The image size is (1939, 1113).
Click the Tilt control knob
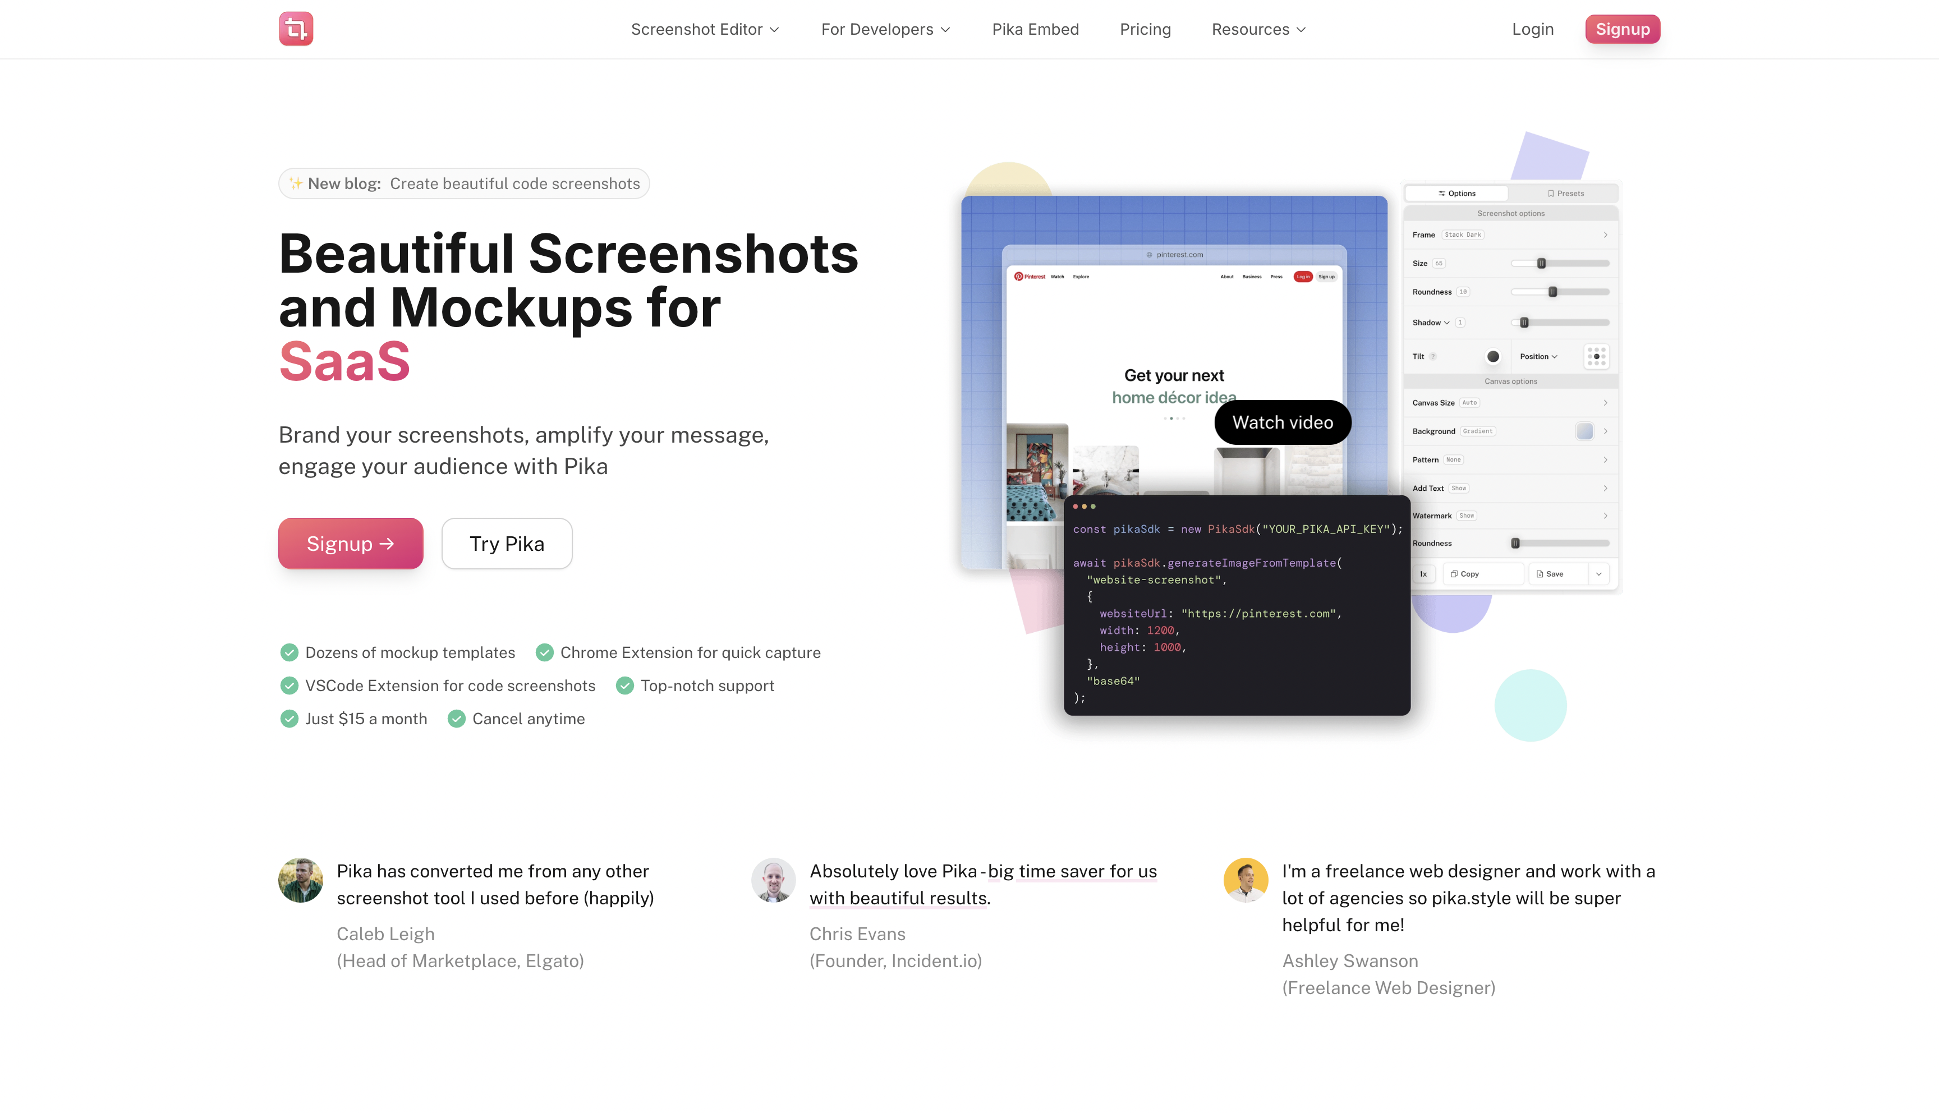pos(1492,356)
